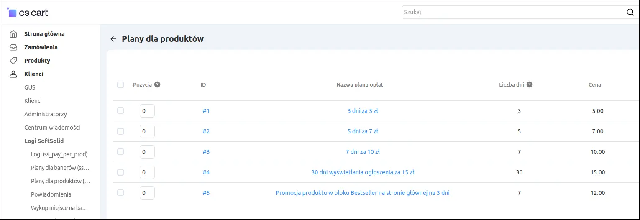Click the Produkty tag icon
The width and height of the screenshot is (640, 220).
pyautogui.click(x=13, y=61)
